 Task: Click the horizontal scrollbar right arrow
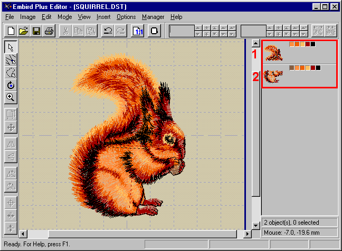[247, 234]
